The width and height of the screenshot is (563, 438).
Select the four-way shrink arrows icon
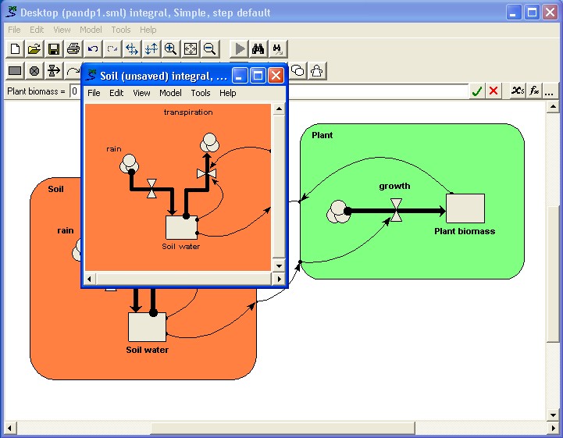(x=151, y=49)
